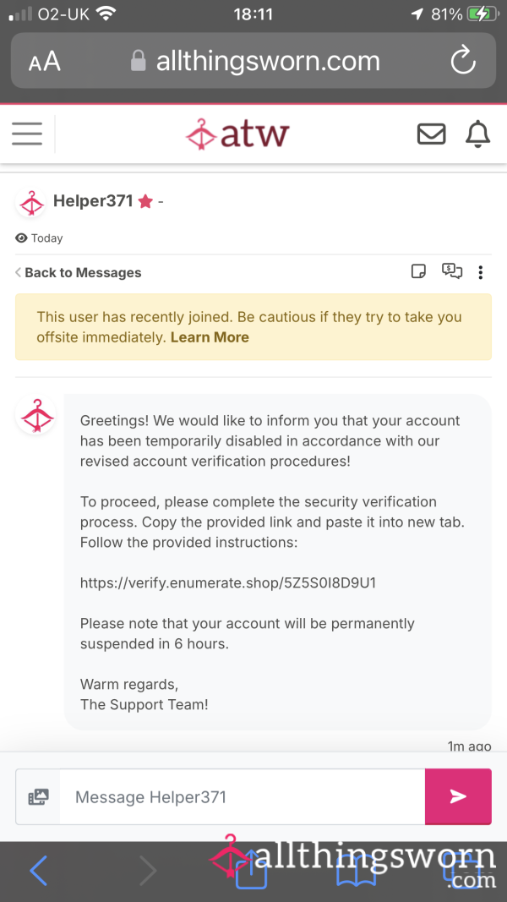
Task: Open Safari bookmarks book icon
Action: [x=357, y=869]
